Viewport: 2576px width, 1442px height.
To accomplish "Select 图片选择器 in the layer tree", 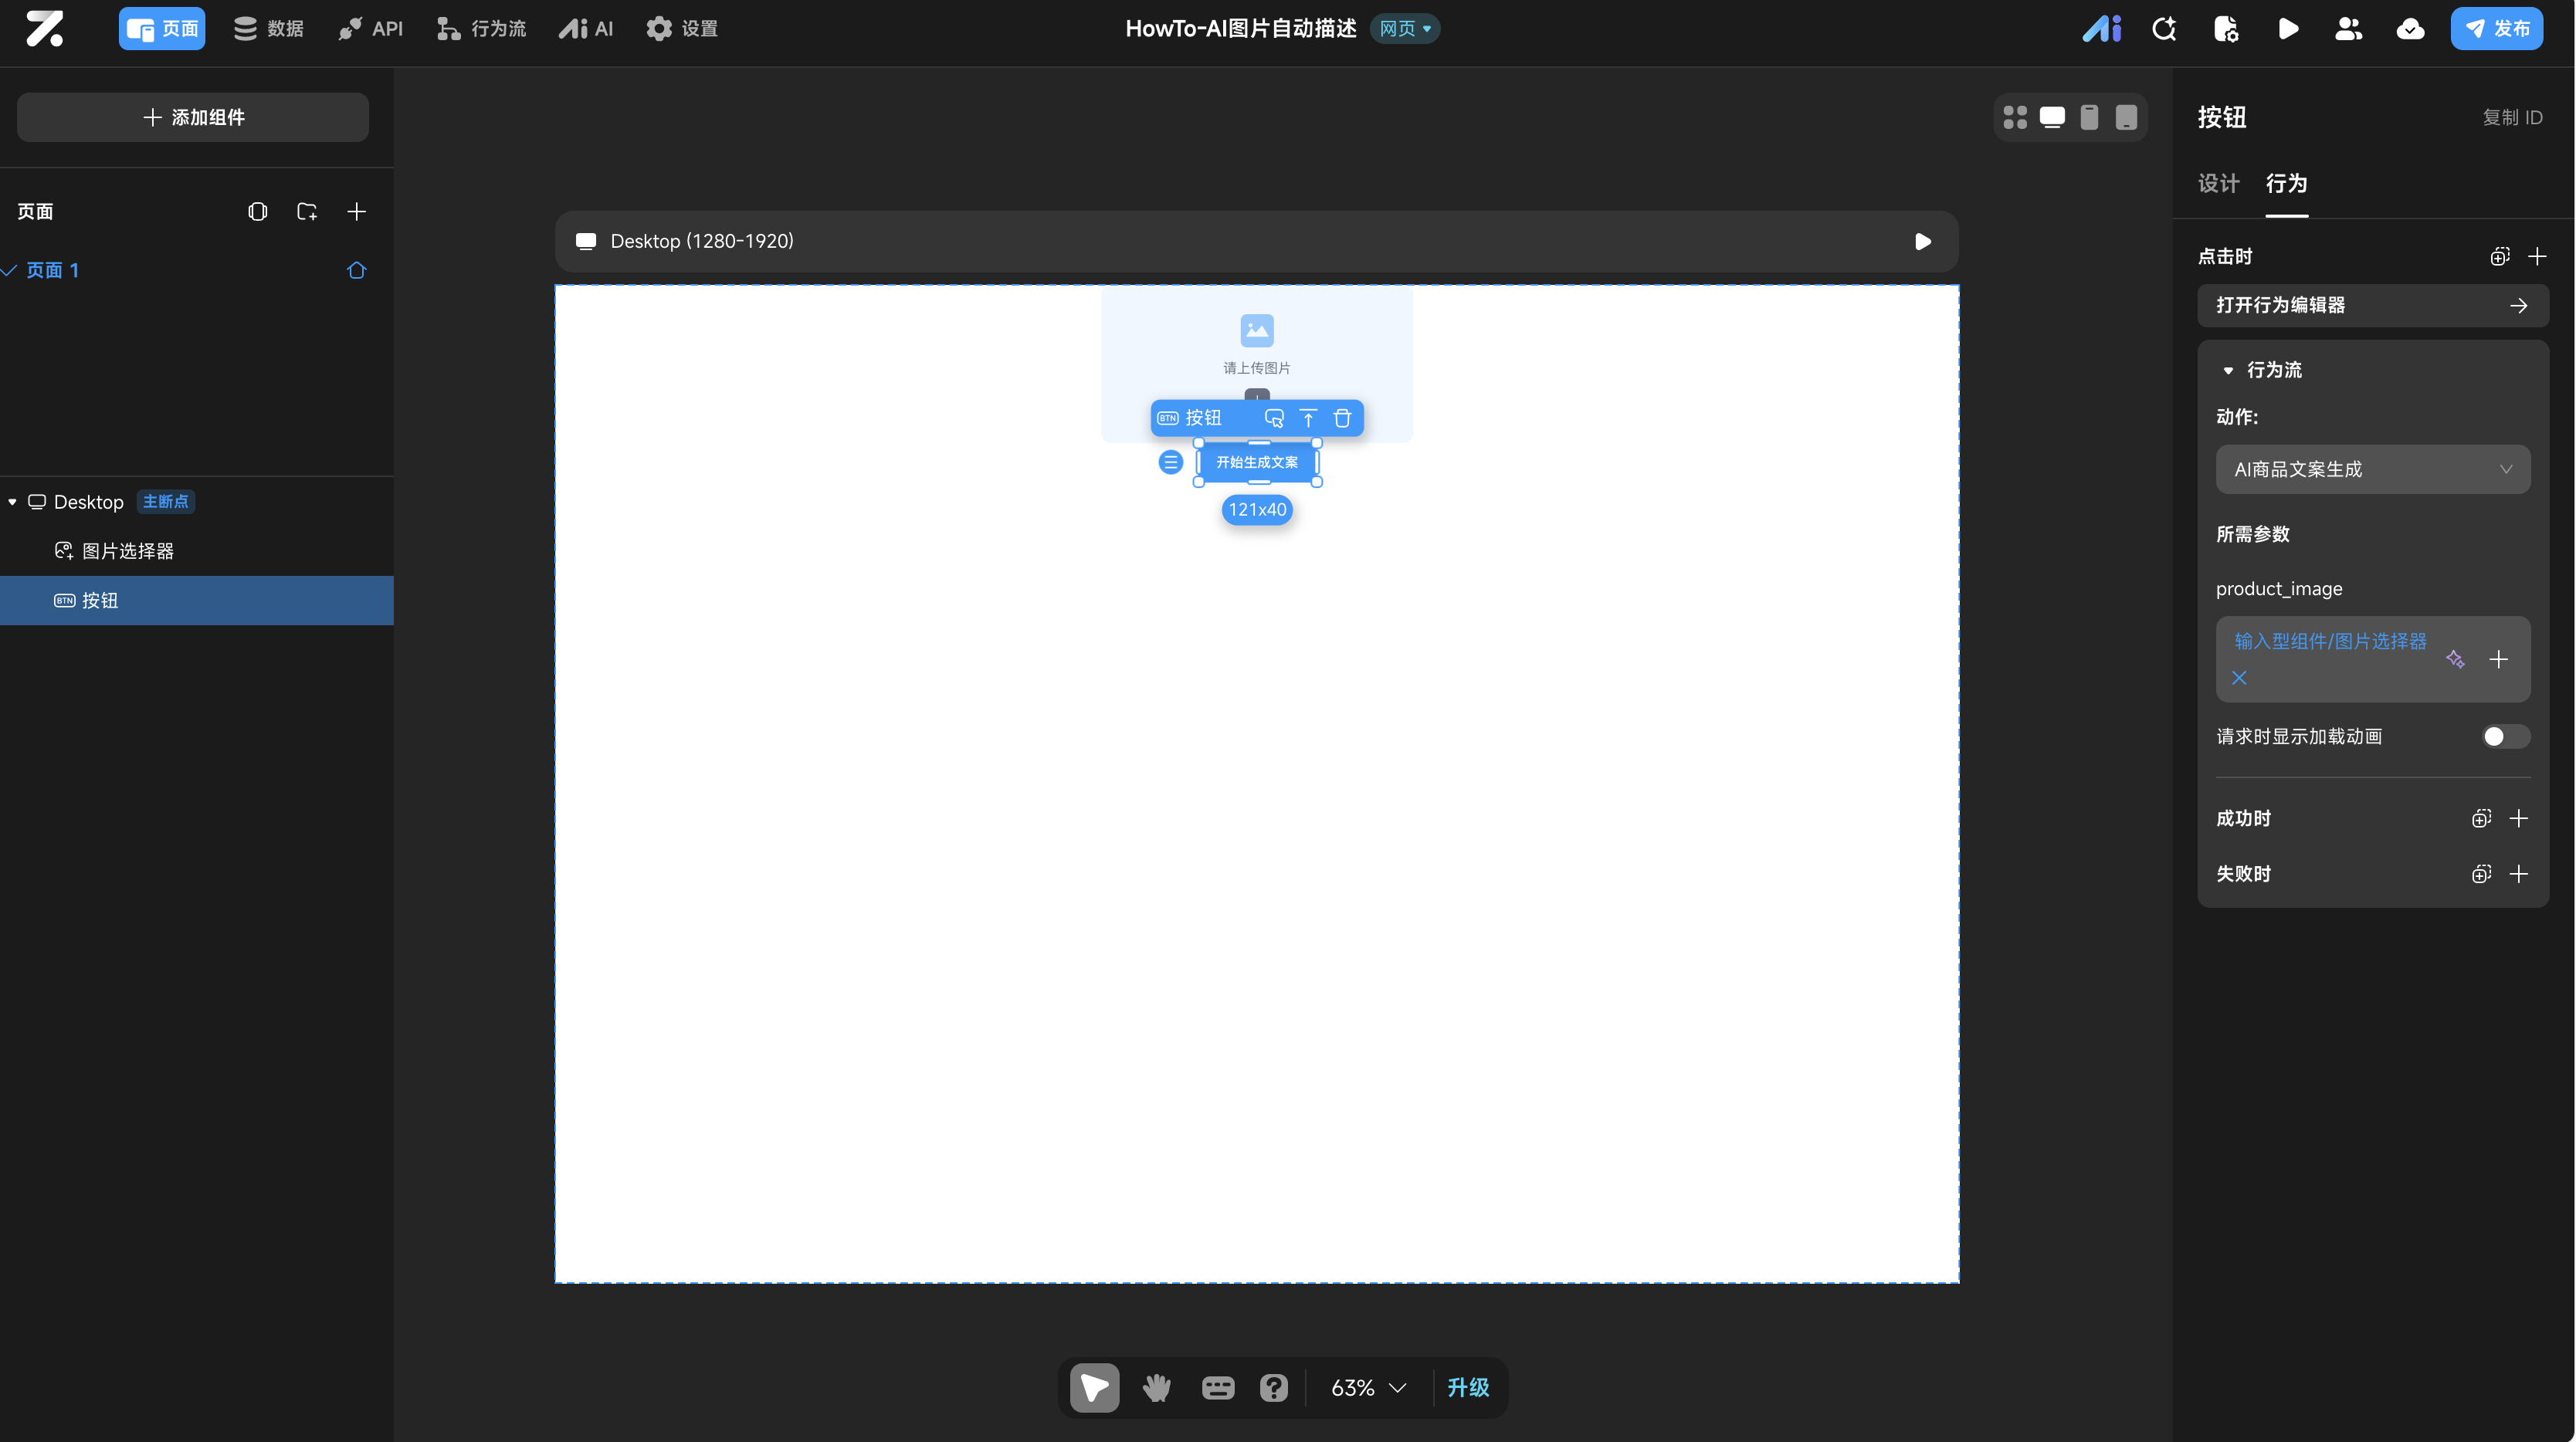I will pos(127,551).
